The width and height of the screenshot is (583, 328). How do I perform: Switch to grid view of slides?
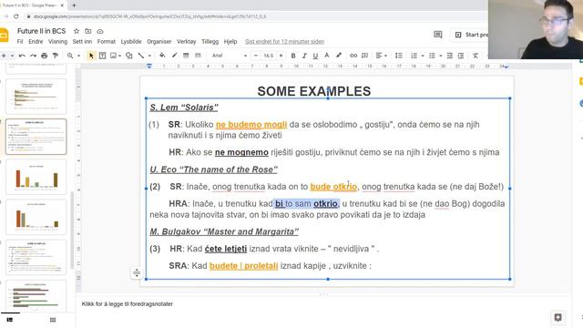pos(53,320)
